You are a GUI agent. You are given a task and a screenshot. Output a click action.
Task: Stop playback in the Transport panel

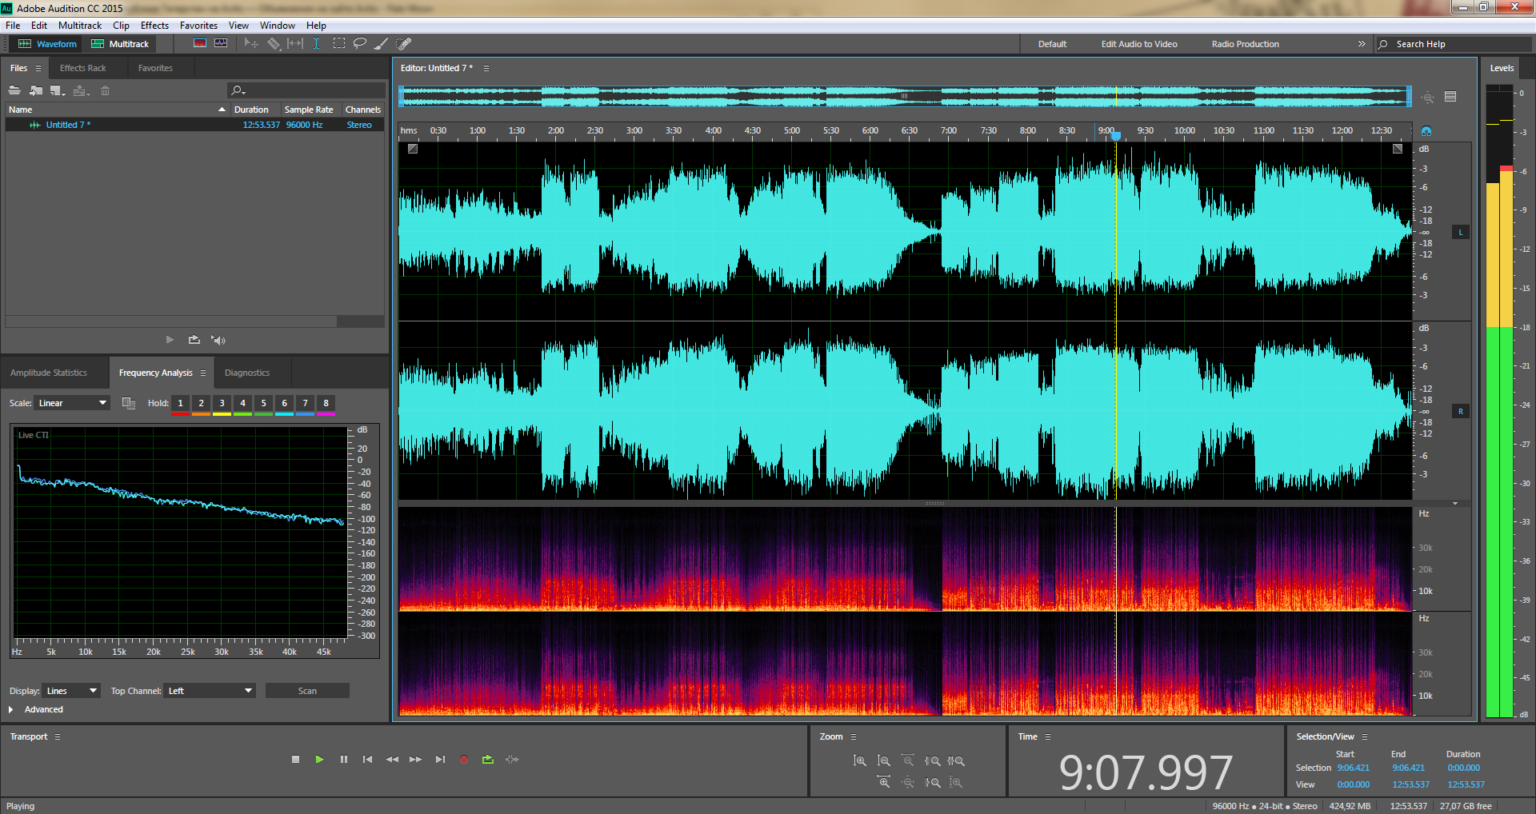[295, 760]
